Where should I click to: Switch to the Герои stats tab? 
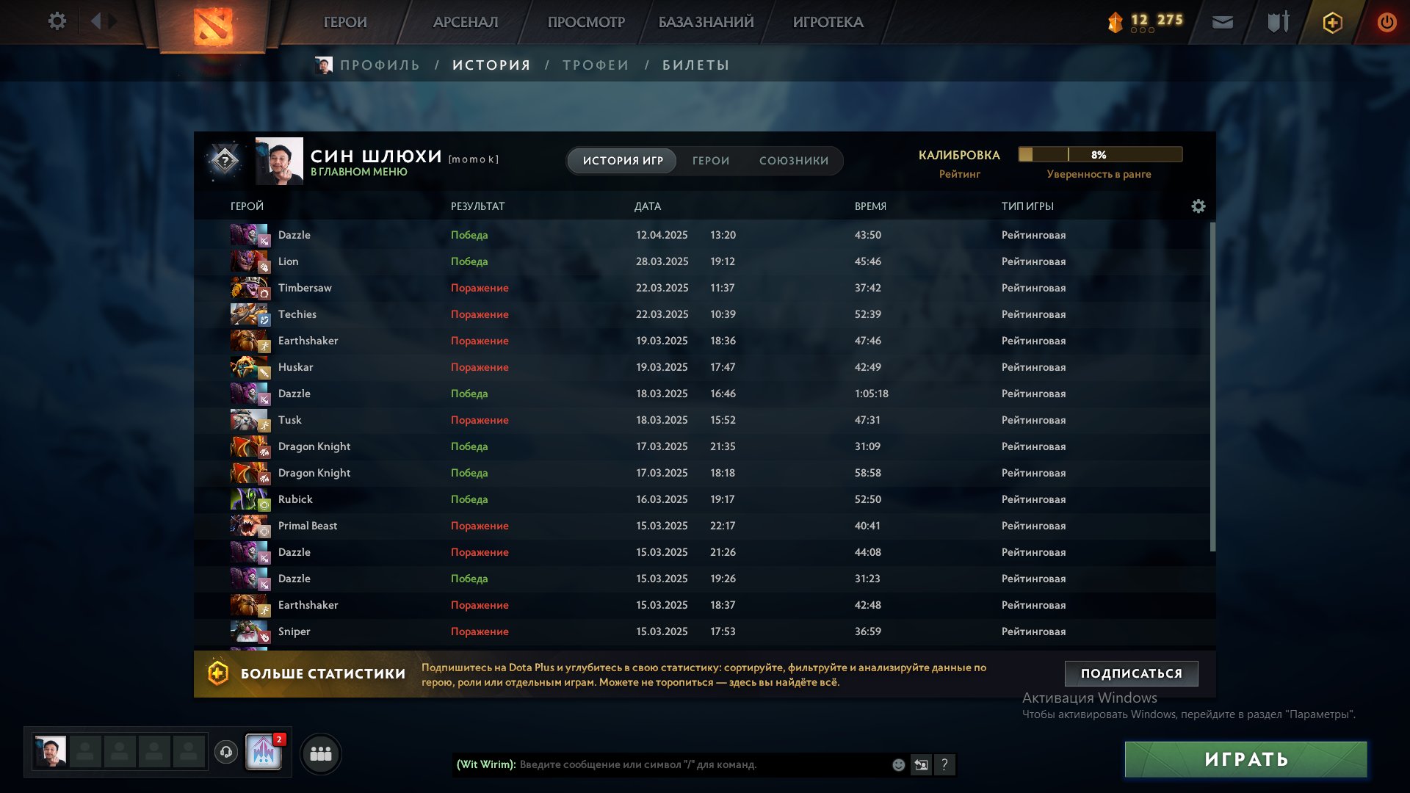point(711,161)
